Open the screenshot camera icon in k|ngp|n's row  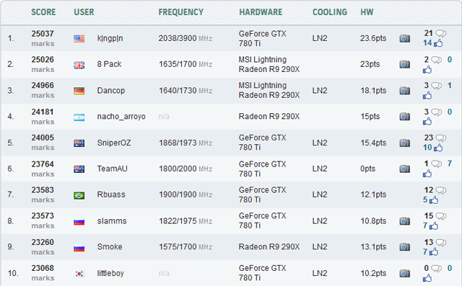[405, 38]
